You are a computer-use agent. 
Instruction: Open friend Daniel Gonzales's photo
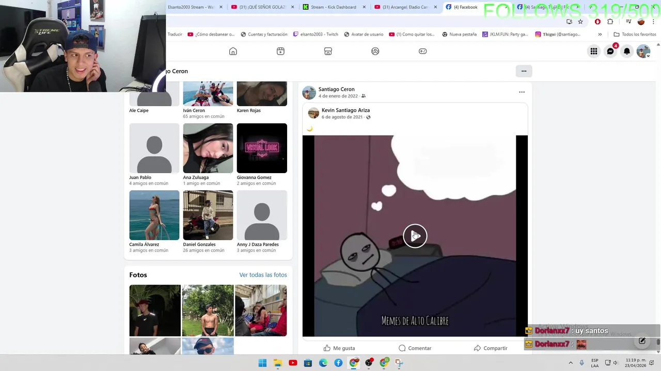(x=208, y=215)
